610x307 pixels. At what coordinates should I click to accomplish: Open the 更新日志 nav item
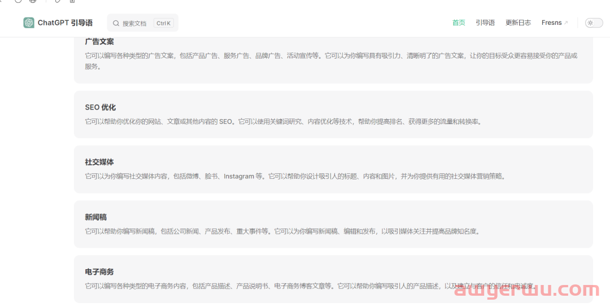pos(518,23)
